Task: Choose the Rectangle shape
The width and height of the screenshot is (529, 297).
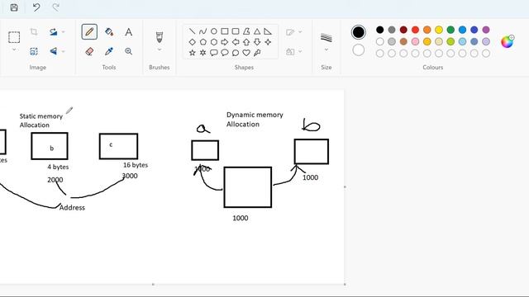Action: [225, 31]
